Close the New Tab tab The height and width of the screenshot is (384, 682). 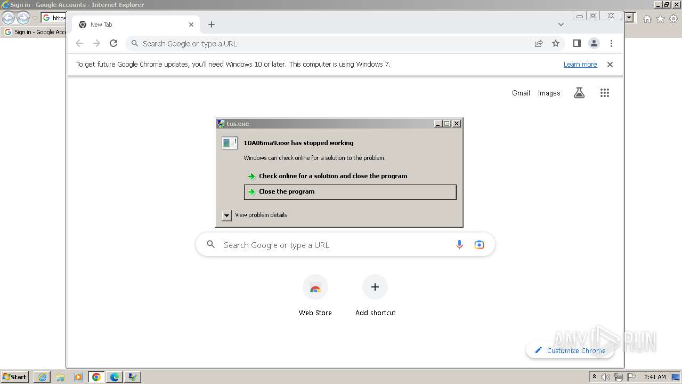[191, 25]
